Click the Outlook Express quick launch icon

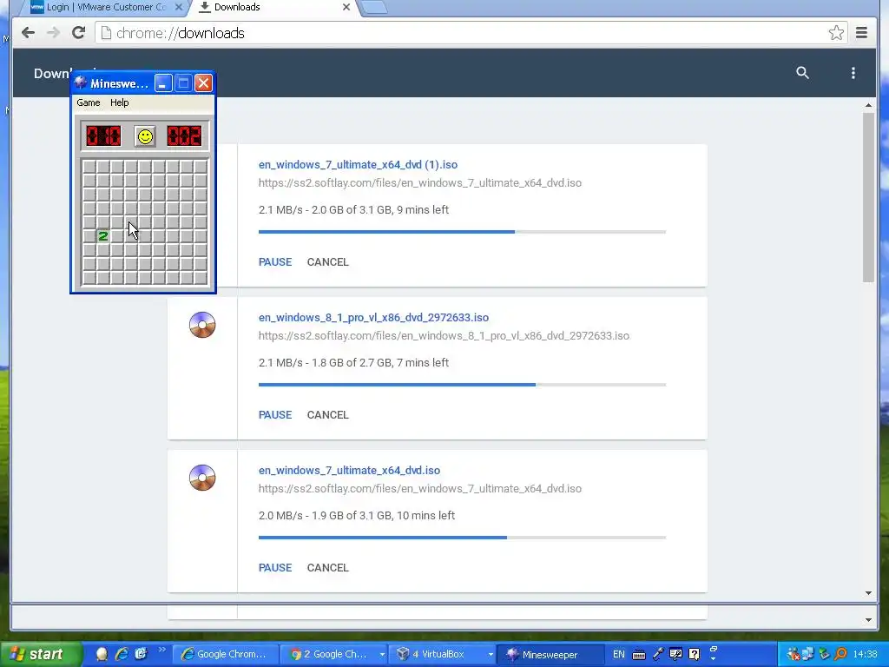(x=141, y=654)
